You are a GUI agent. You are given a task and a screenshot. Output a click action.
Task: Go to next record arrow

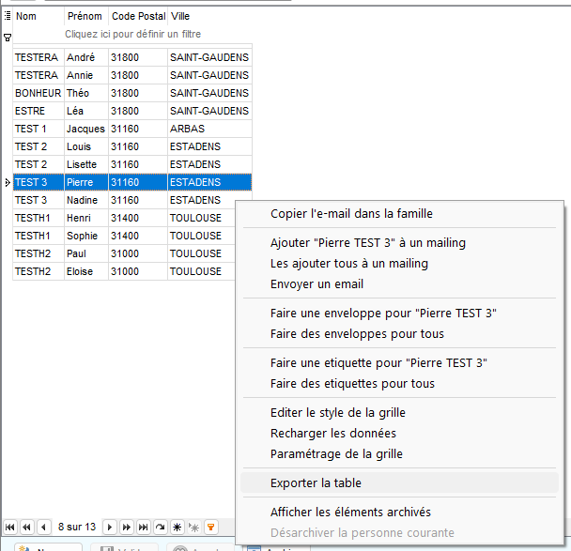click(x=110, y=527)
